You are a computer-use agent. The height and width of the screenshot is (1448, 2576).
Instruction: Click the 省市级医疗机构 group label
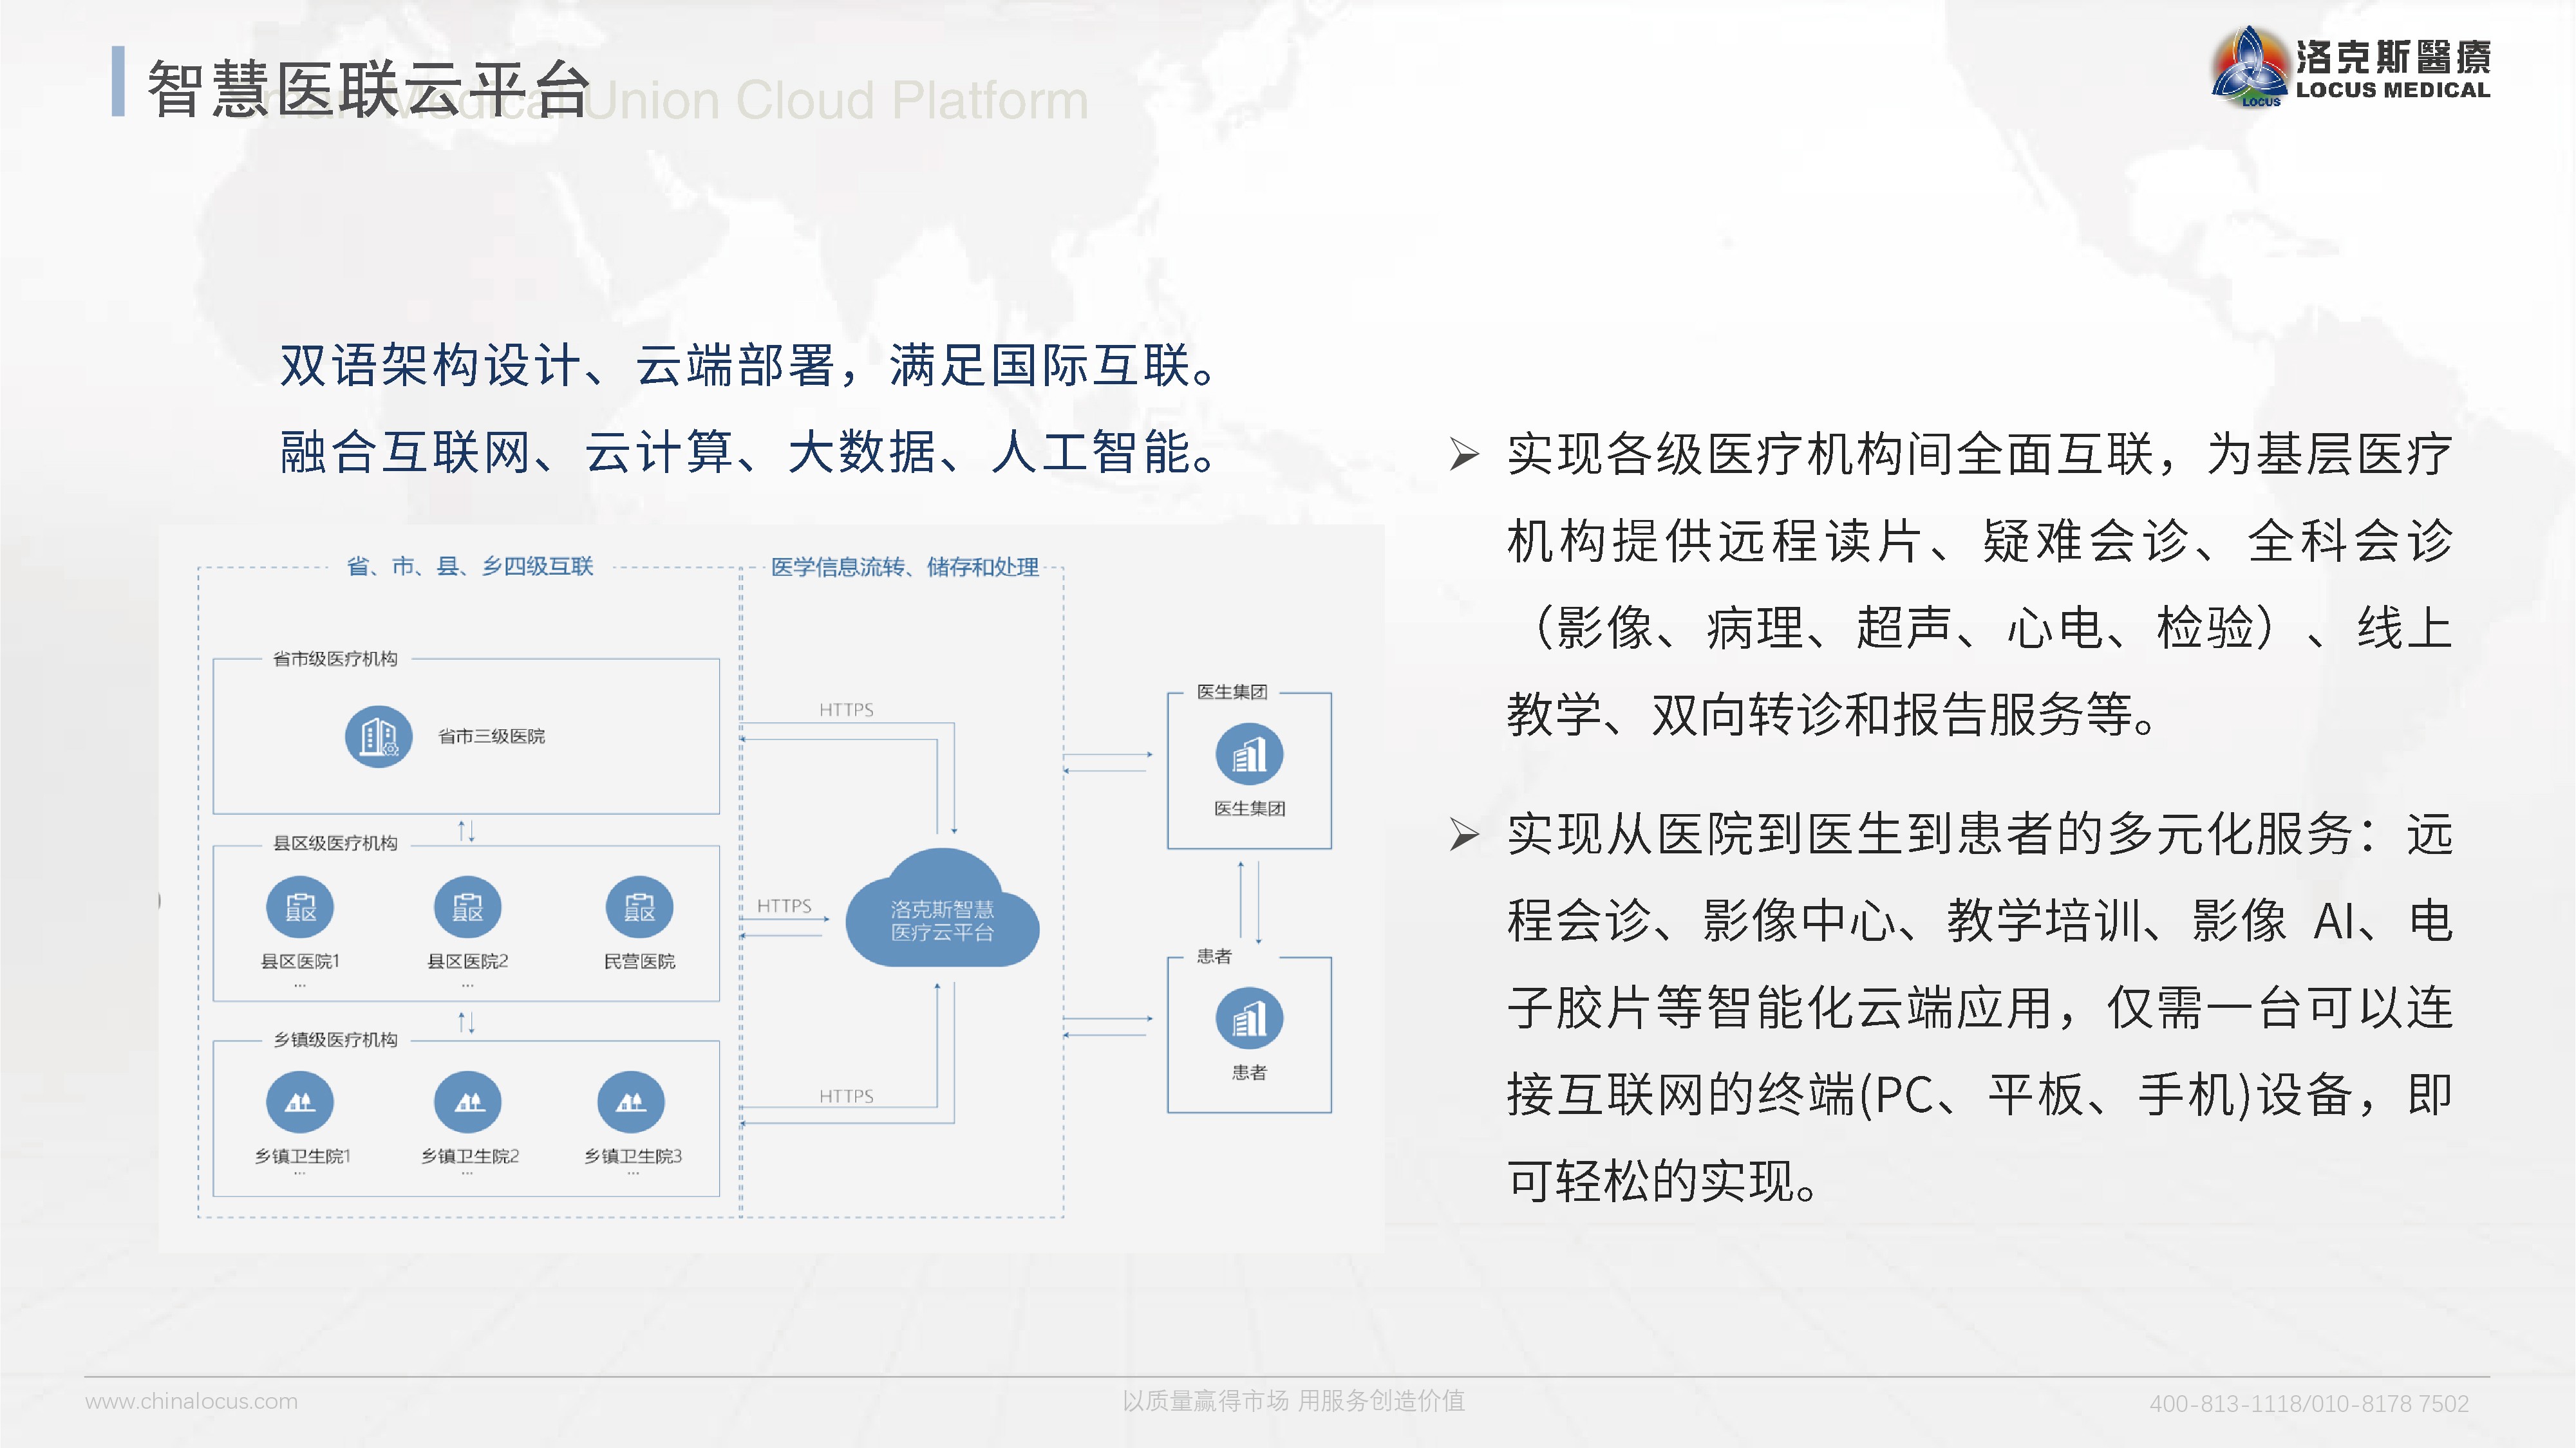(x=335, y=658)
